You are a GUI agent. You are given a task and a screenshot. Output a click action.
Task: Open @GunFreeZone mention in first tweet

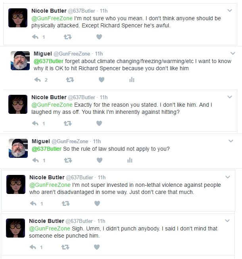pyautogui.click(x=52, y=18)
